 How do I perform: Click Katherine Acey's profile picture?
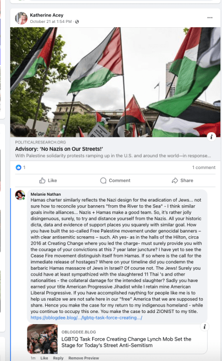21,18
